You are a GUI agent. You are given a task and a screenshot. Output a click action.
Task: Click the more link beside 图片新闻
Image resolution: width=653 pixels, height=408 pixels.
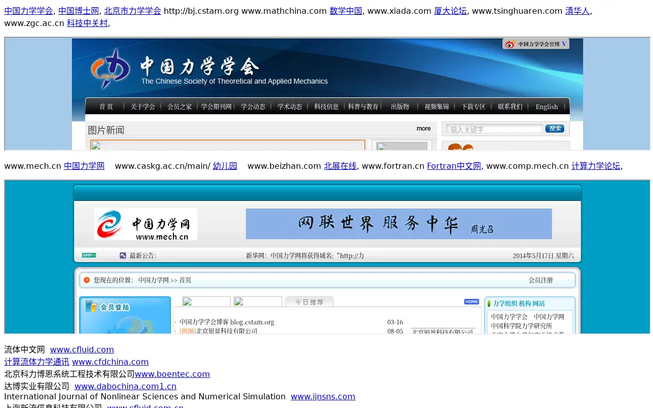pyautogui.click(x=423, y=129)
